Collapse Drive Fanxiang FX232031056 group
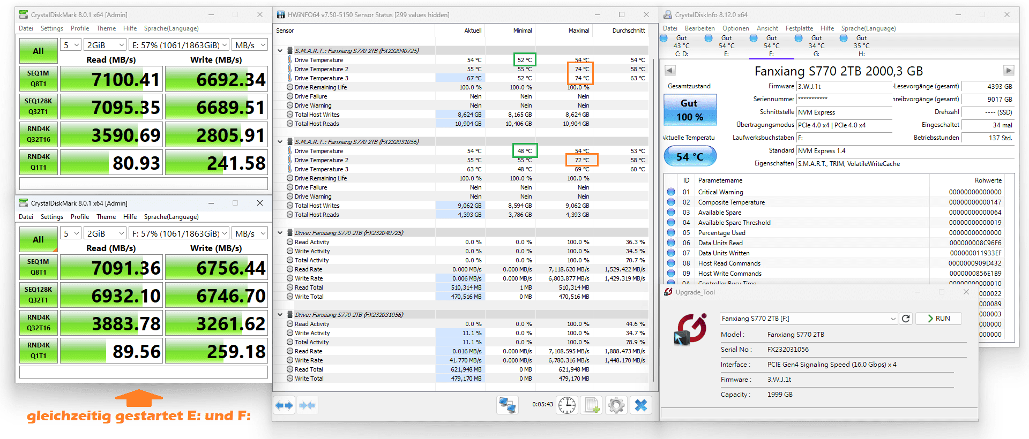Image resolution: width=1029 pixels, height=439 pixels. click(x=280, y=315)
